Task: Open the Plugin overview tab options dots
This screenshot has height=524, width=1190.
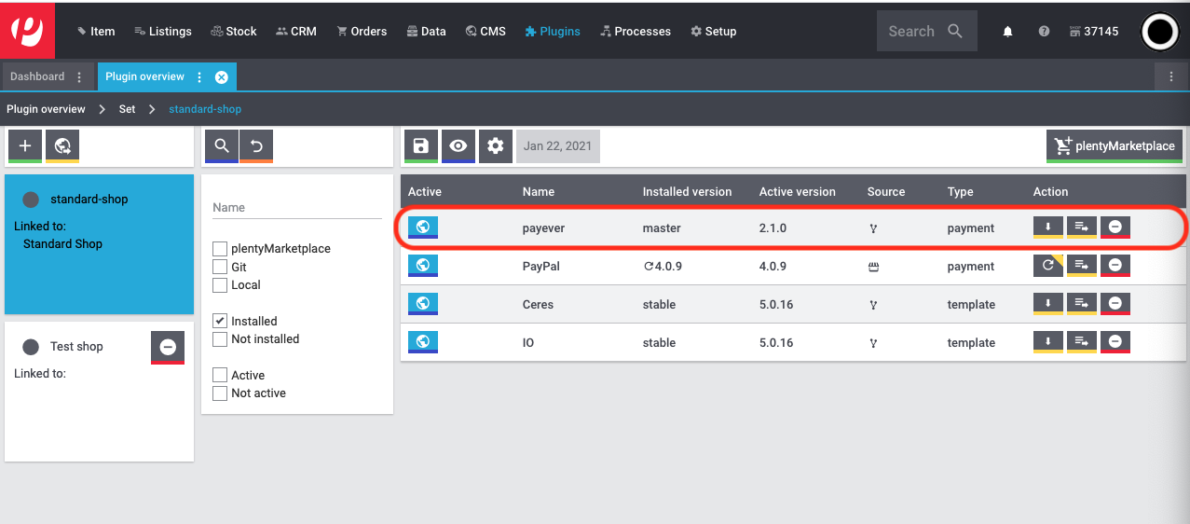Action: click(199, 76)
